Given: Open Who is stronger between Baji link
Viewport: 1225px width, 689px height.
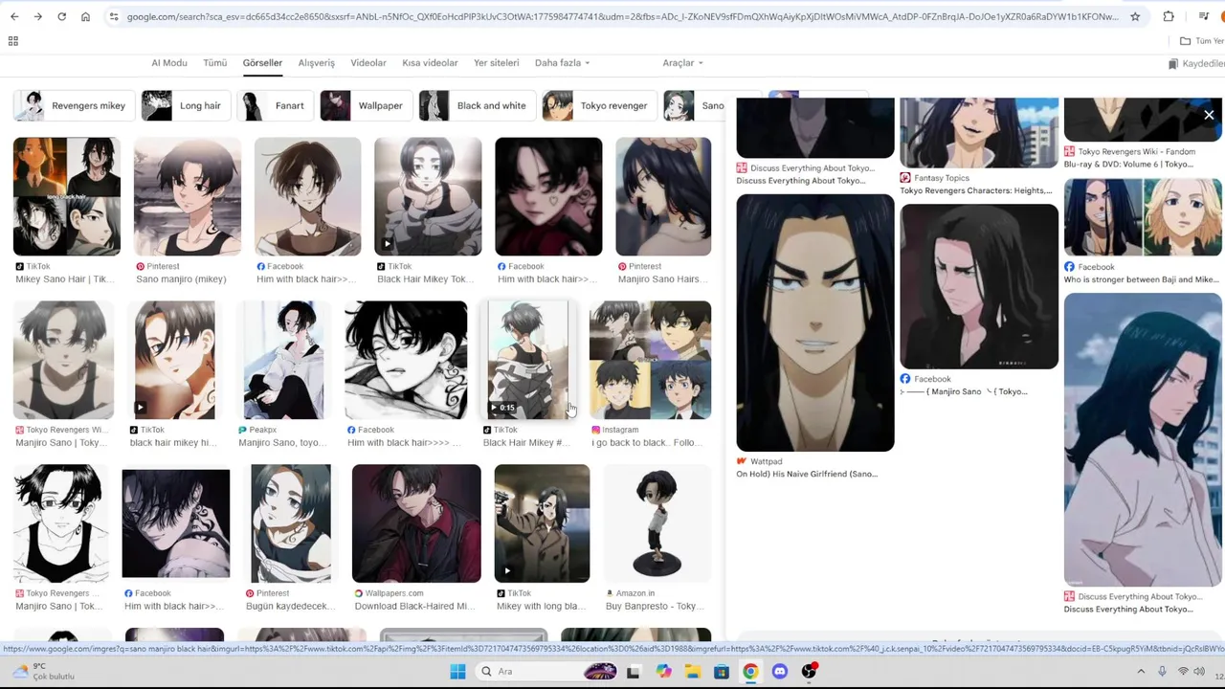Looking at the screenshot, I should [1140, 279].
